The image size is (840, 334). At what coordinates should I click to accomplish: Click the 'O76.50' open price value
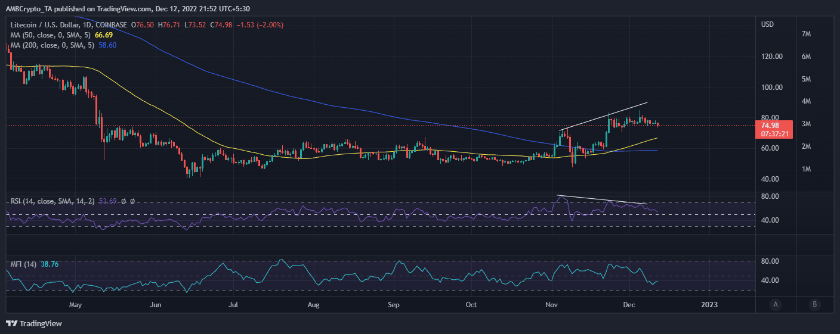pos(143,24)
